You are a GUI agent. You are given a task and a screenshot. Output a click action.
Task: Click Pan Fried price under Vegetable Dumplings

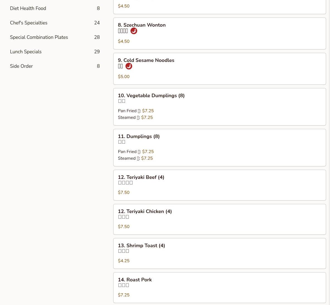click(x=148, y=111)
